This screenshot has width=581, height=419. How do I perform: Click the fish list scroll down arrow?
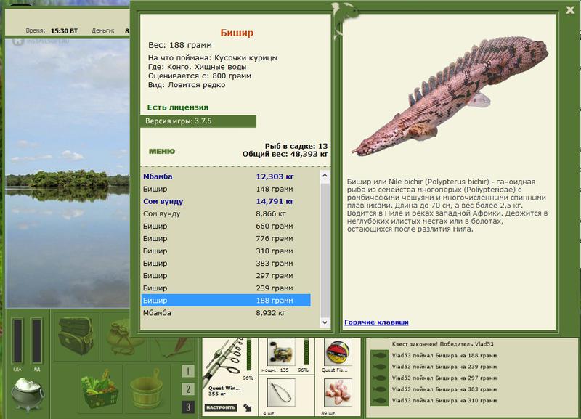(x=325, y=322)
